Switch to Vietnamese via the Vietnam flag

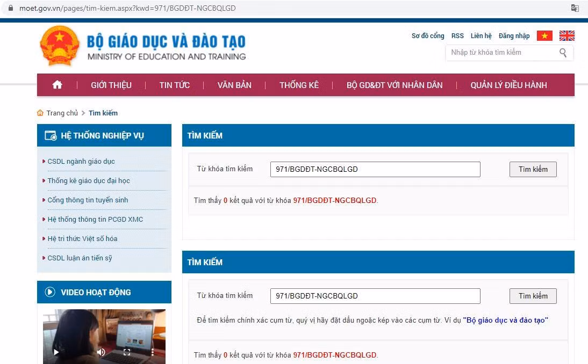[x=544, y=35]
